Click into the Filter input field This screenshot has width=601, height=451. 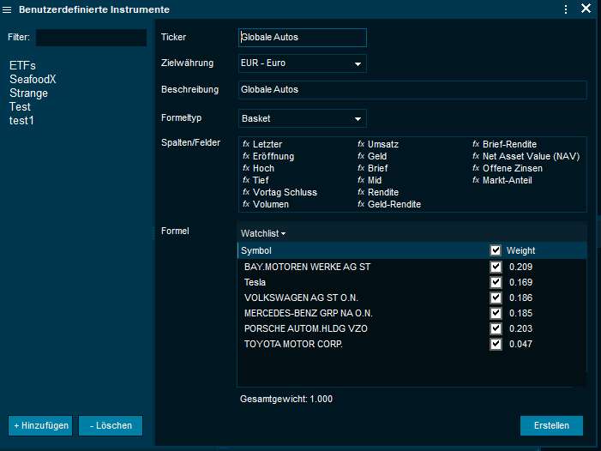(91, 38)
